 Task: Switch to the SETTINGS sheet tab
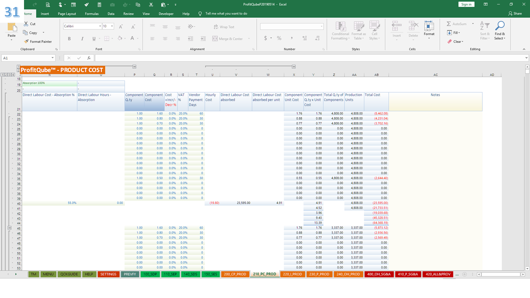[x=108, y=274]
